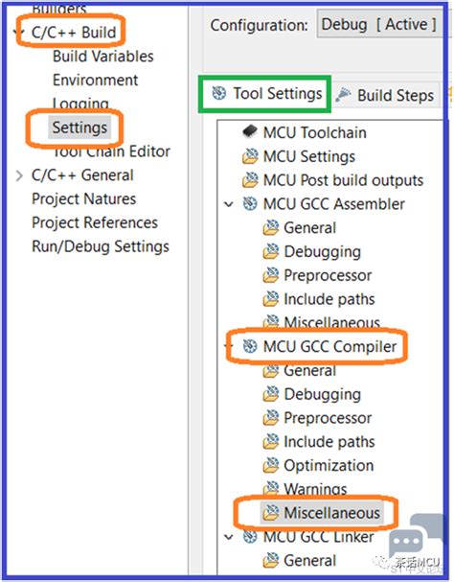Open Build Variables page
Screen dimensions: 454x582
pos(103,57)
